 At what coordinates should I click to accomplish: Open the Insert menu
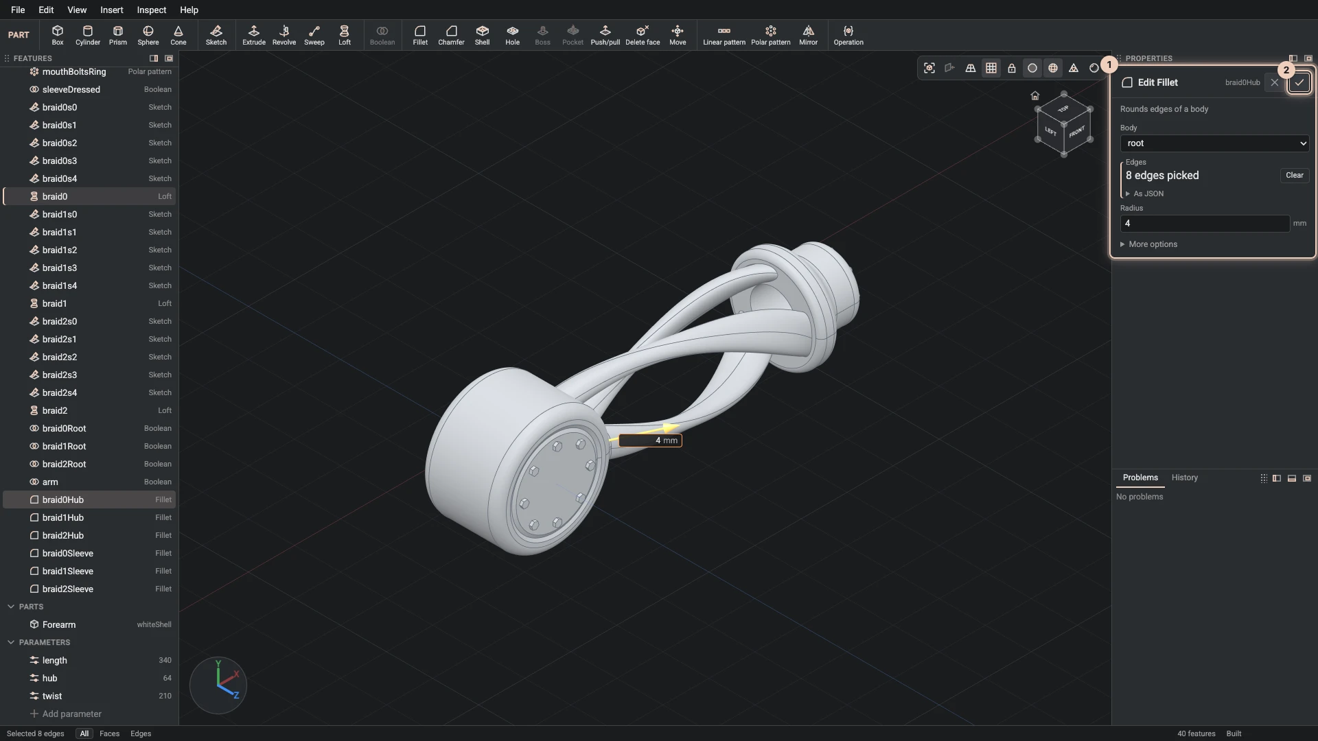tap(112, 10)
